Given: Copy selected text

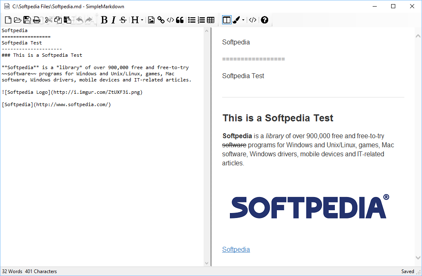Looking at the screenshot, I should pyautogui.click(x=58, y=20).
